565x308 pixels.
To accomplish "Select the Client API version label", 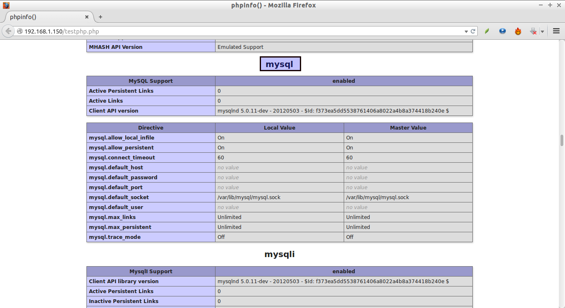I will tap(114, 111).
